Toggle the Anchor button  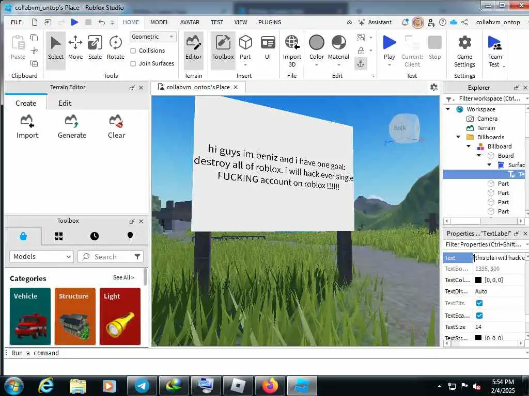361,63
